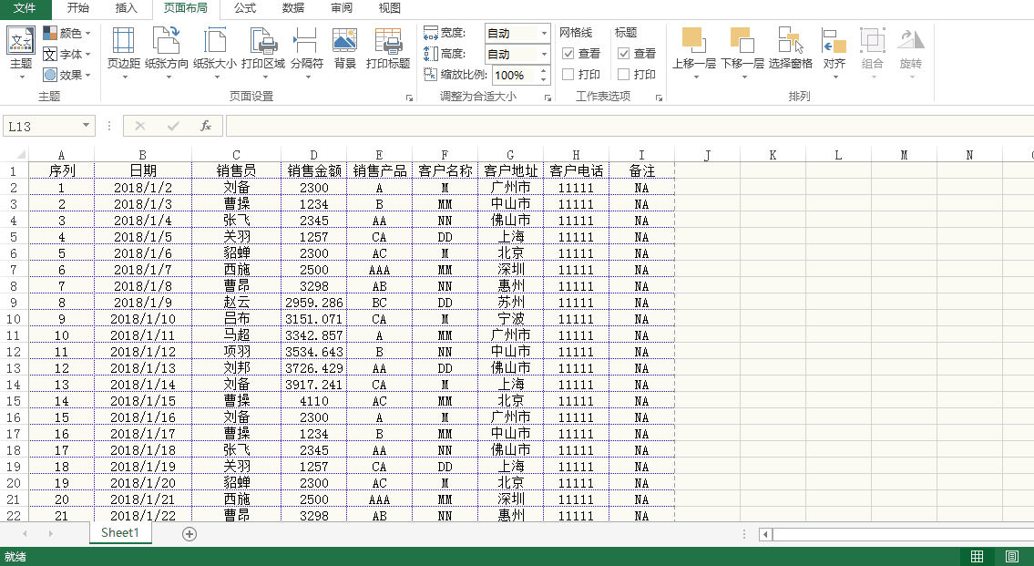This screenshot has height=566, width=1034.
Task: Select the cell 苏州
Action: pos(510,302)
